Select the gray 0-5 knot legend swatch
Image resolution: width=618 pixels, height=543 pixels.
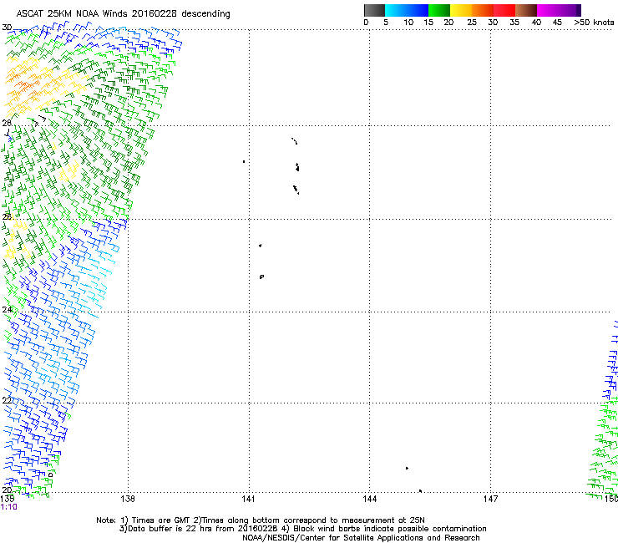tap(374, 10)
